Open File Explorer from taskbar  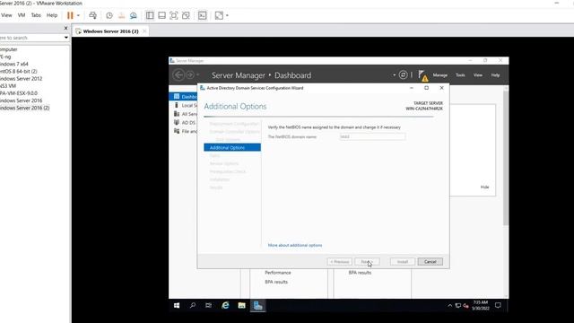tap(241, 305)
